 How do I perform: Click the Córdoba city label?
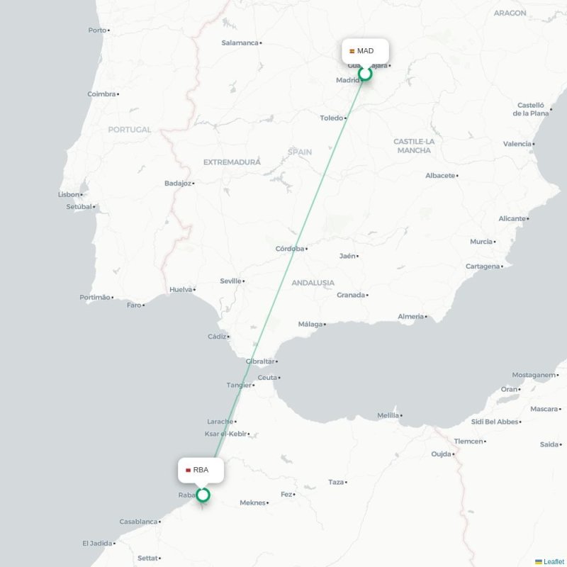[290, 249]
